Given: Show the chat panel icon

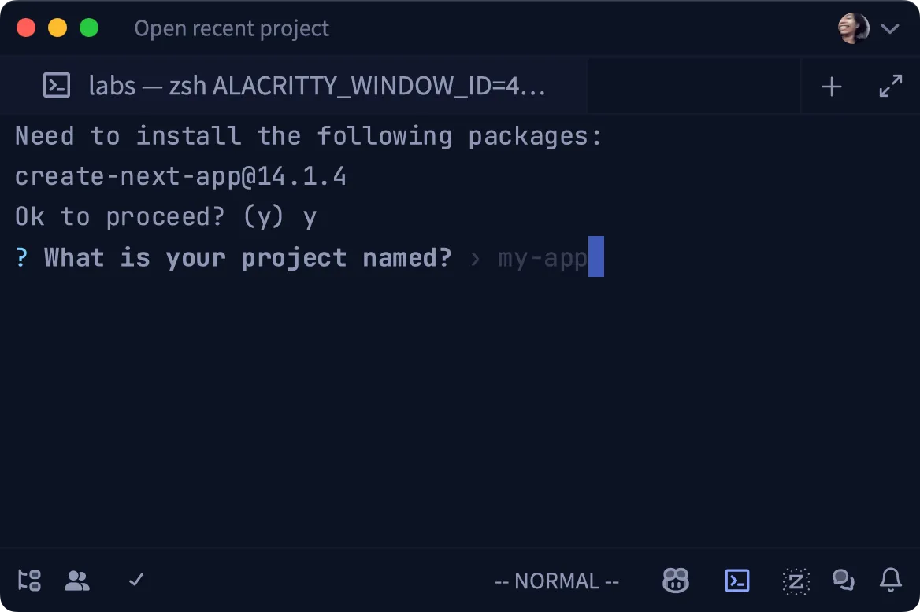Looking at the screenshot, I should click(844, 581).
